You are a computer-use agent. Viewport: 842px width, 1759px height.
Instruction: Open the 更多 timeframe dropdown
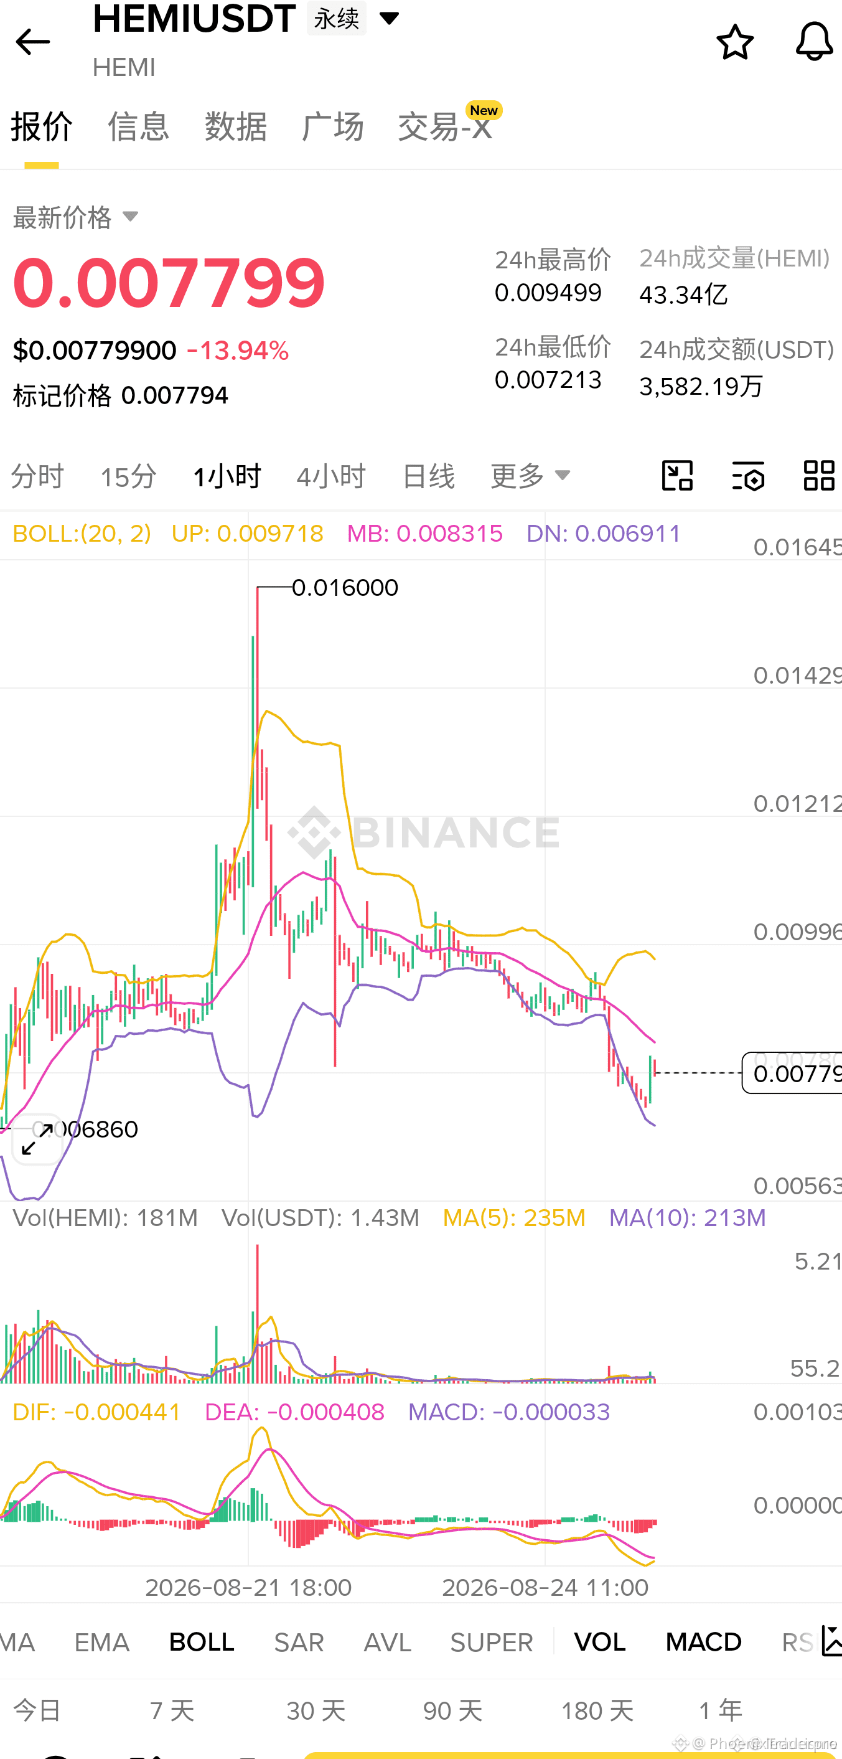tap(530, 475)
